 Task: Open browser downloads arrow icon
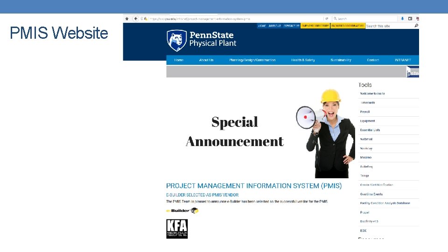(x=402, y=19)
